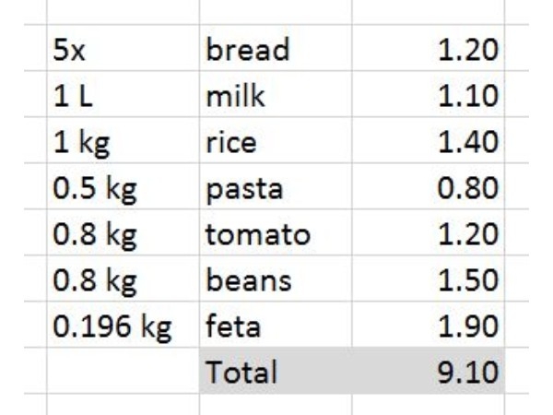Select the milk price 1.10 cell
The height and width of the screenshot is (415, 553).
(429, 94)
